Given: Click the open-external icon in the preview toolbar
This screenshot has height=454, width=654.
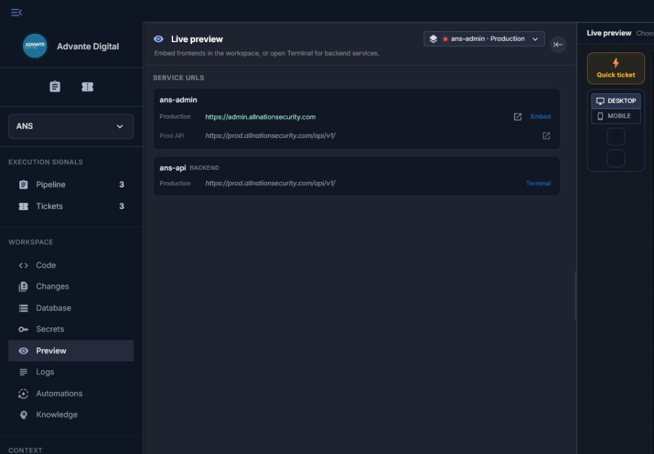Looking at the screenshot, I should [616, 158].
